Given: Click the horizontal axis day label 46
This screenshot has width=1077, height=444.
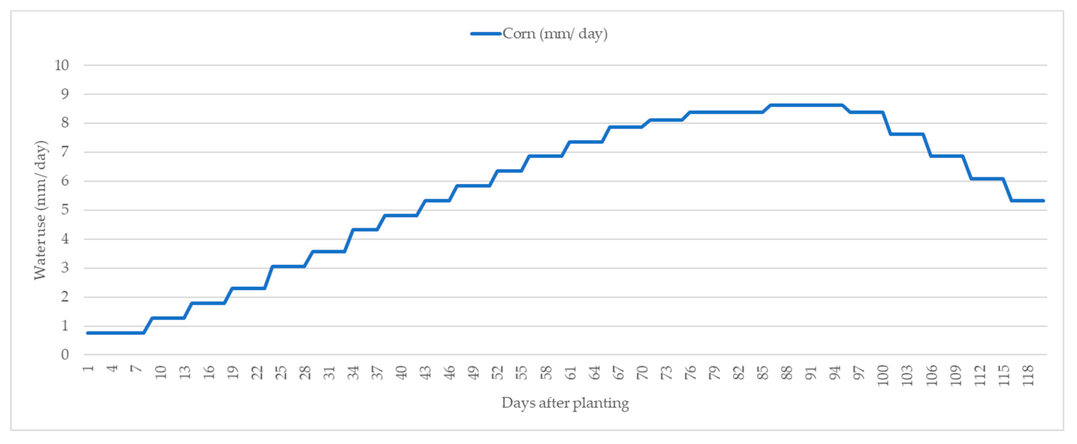Looking at the screenshot, I should (x=450, y=372).
